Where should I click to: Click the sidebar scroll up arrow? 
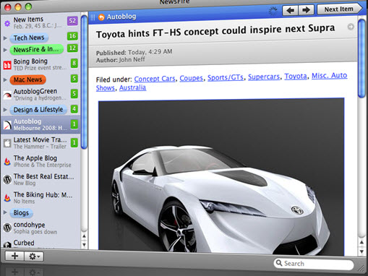84,236
